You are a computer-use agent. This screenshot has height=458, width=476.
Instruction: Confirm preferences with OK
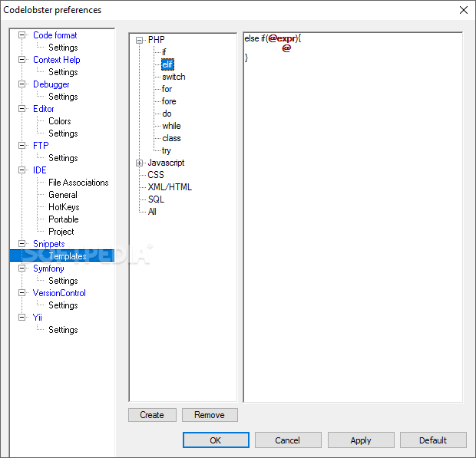216,440
